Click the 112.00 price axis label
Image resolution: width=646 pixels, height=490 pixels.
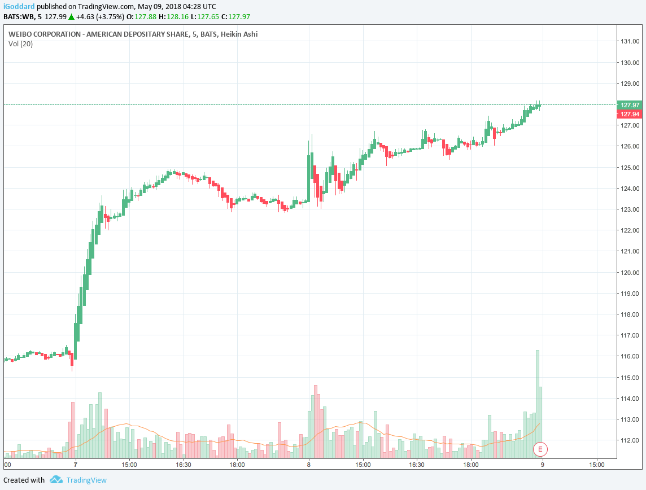630,440
